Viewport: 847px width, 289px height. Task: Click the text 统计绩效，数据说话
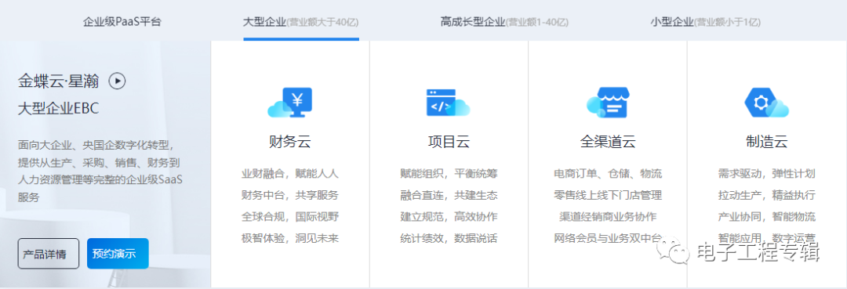tap(449, 238)
